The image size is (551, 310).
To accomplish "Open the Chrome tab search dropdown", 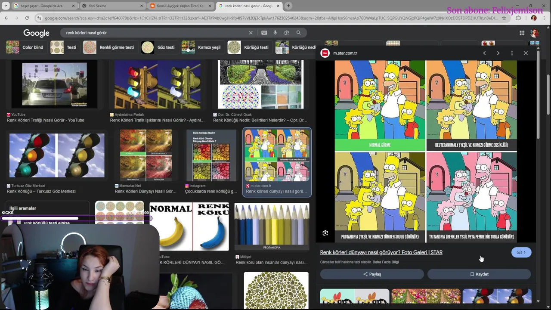I will (6, 6).
